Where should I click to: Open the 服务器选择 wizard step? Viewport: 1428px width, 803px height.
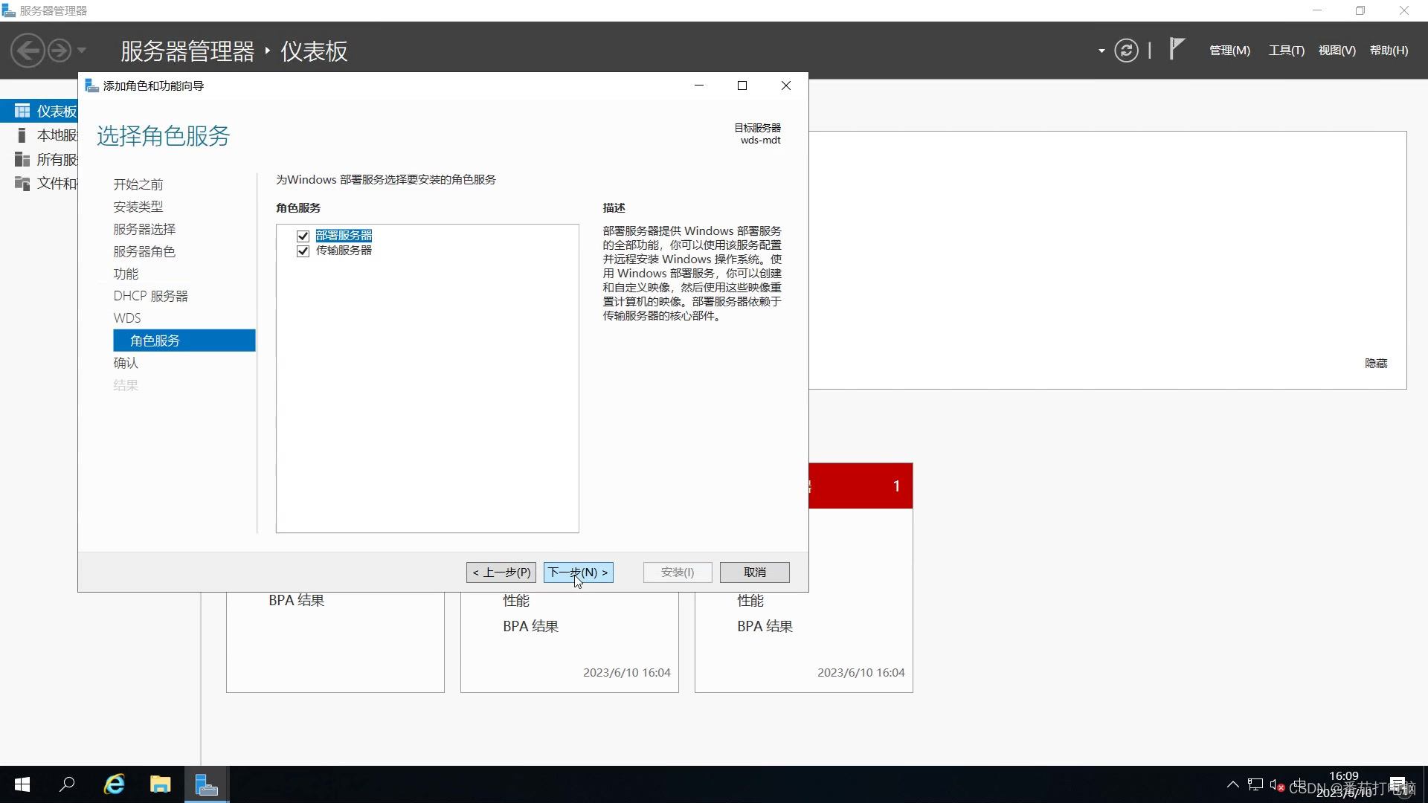tap(144, 229)
